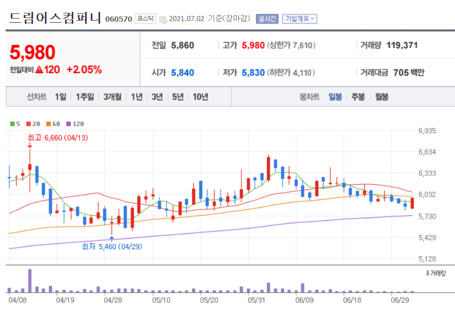Click the 하한가 4,110 lower limit text
The width and height of the screenshot is (455, 310).
[291, 73]
